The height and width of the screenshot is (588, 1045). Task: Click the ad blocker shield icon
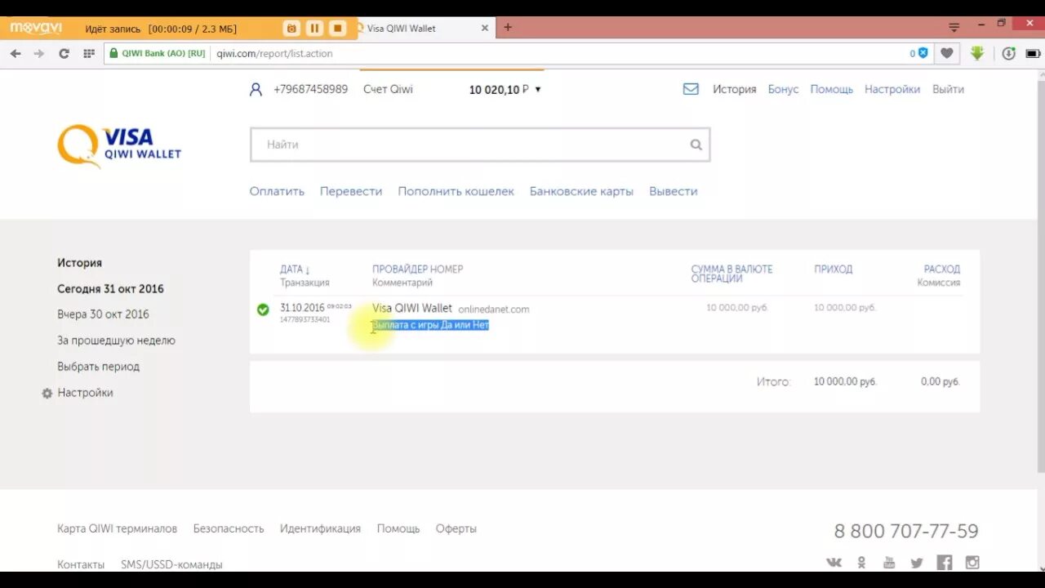(x=923, y=53)
